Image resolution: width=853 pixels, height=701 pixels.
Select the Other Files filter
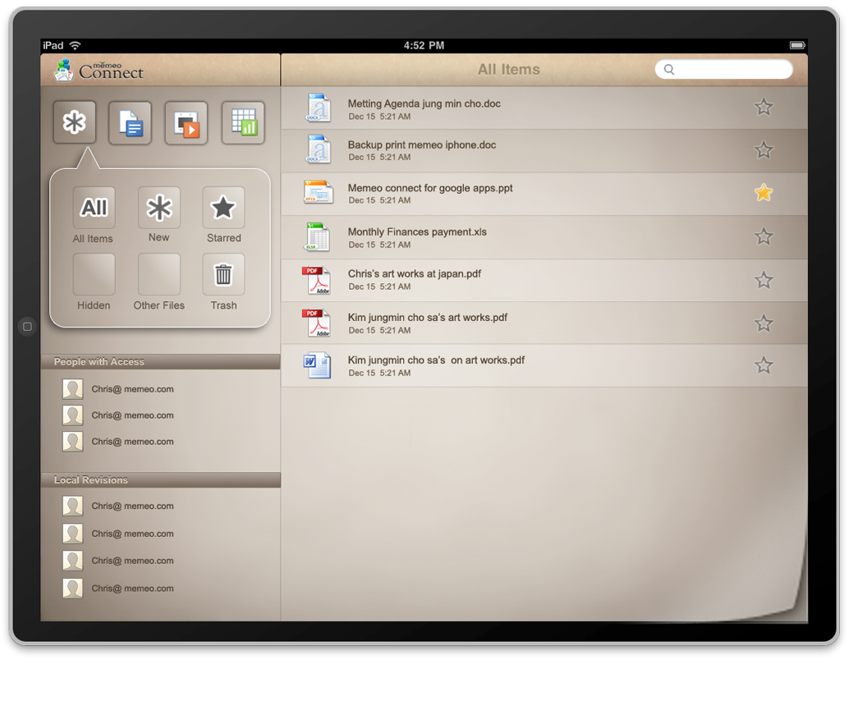tap(159, 275)
